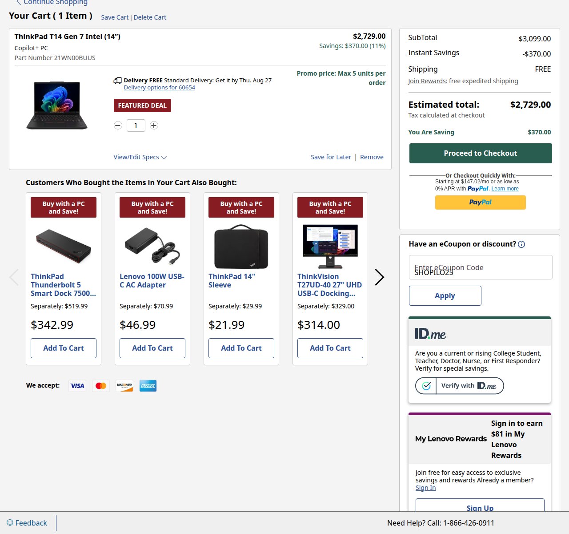
Task: Click the quantity field showing 1
Action: click(136, 125)
